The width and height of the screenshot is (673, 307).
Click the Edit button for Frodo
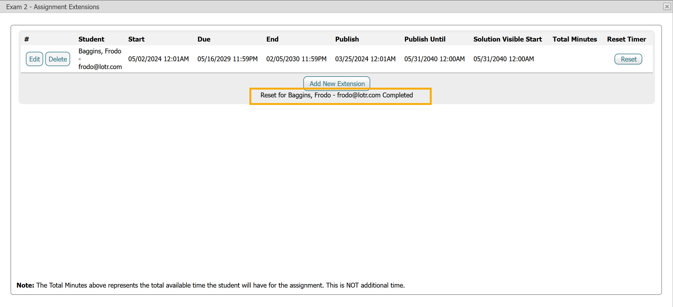click(35, 59)
